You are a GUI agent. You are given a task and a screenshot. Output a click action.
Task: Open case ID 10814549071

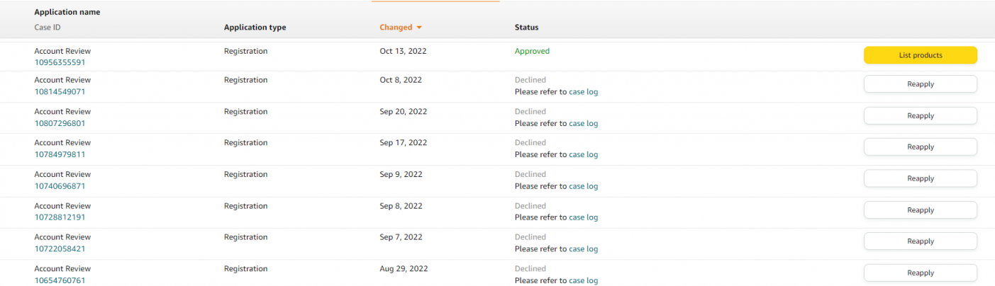(x=60, y=91)
